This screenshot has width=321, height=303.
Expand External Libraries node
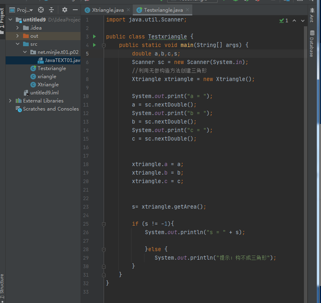coord(10,101)
